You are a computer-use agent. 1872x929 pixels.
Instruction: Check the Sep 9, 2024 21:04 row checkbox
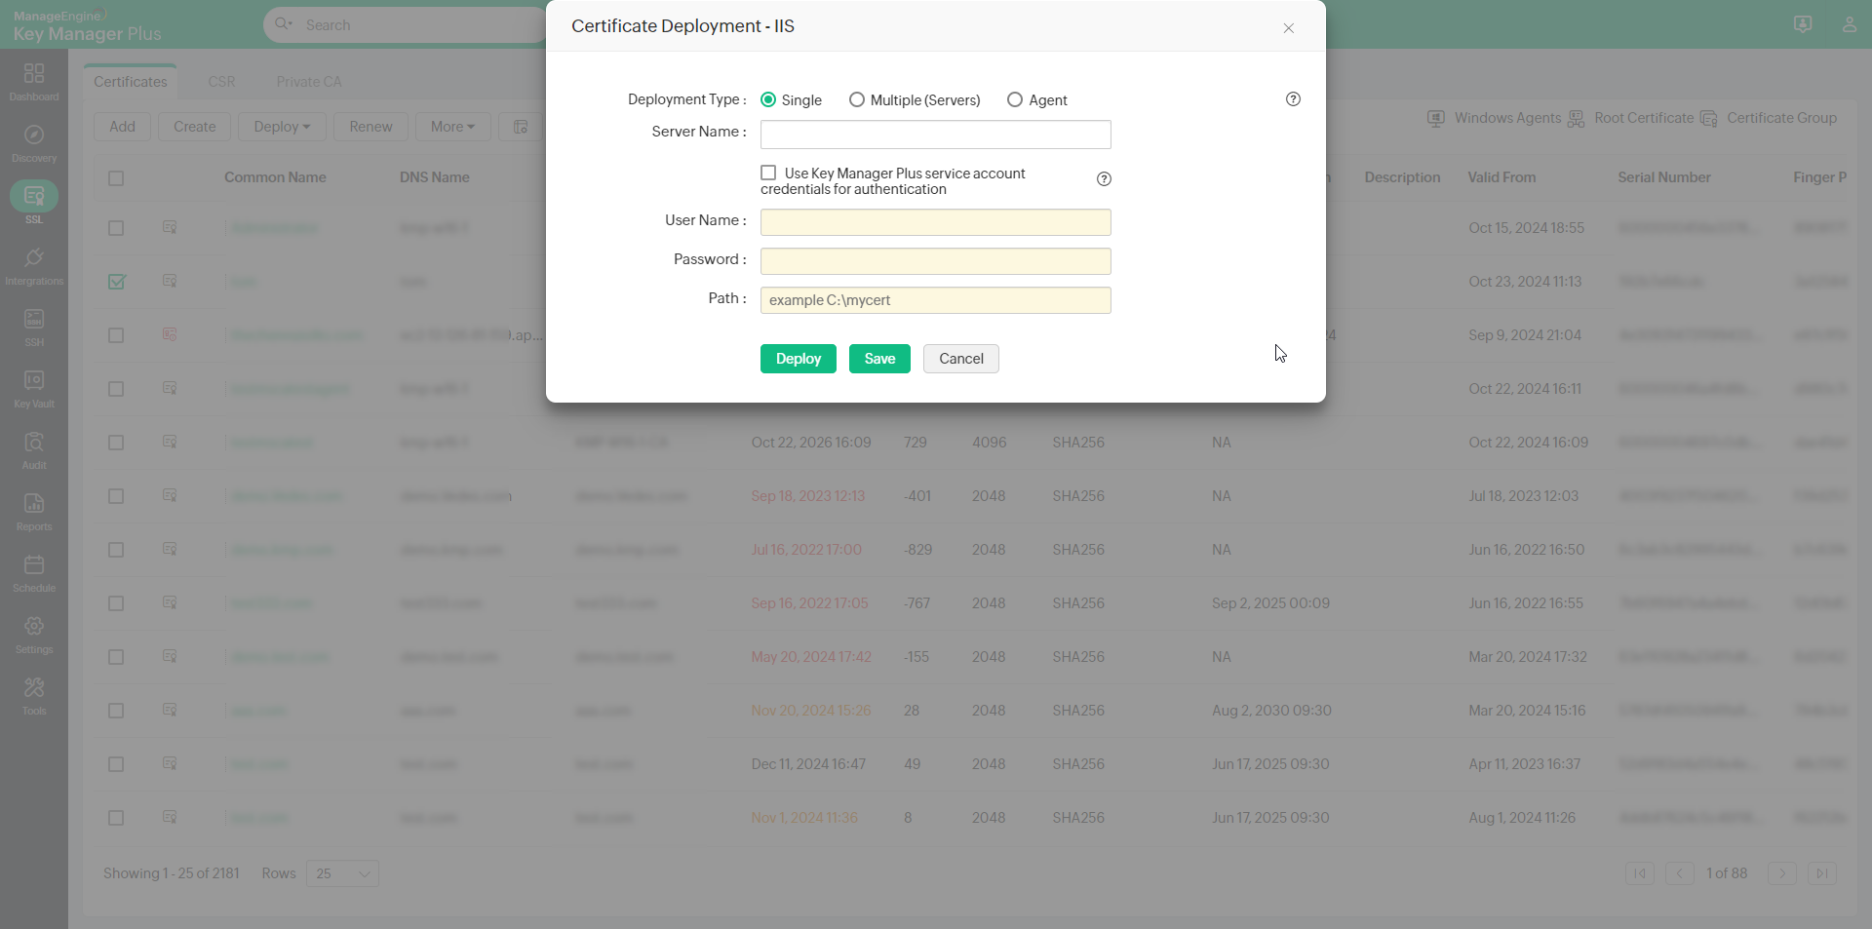pos(116,335)
